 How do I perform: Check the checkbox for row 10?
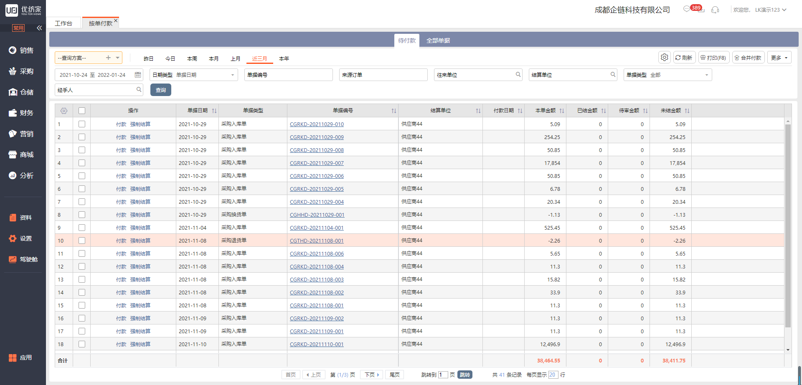coord(82,241)
